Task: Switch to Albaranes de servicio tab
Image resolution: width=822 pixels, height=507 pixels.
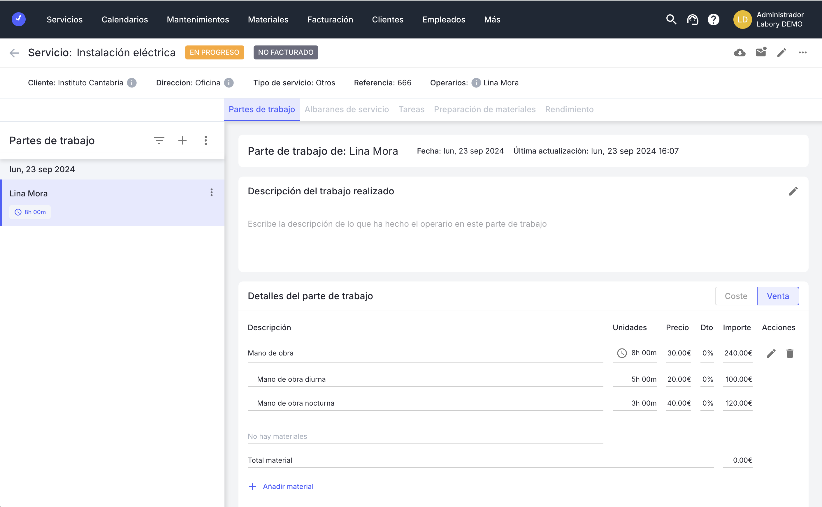Action: pyautogui.click(x=347, y=109)
